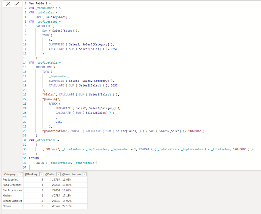The height and width of the screenshot is (214, 261).
Task: Click _totalsales variable declaration on line 3
Action: [x=45, y=12]
